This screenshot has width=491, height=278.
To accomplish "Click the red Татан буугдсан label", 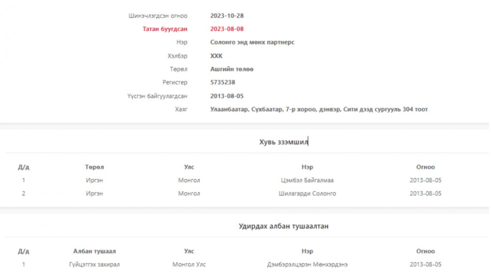I will (x=164, y=29).
